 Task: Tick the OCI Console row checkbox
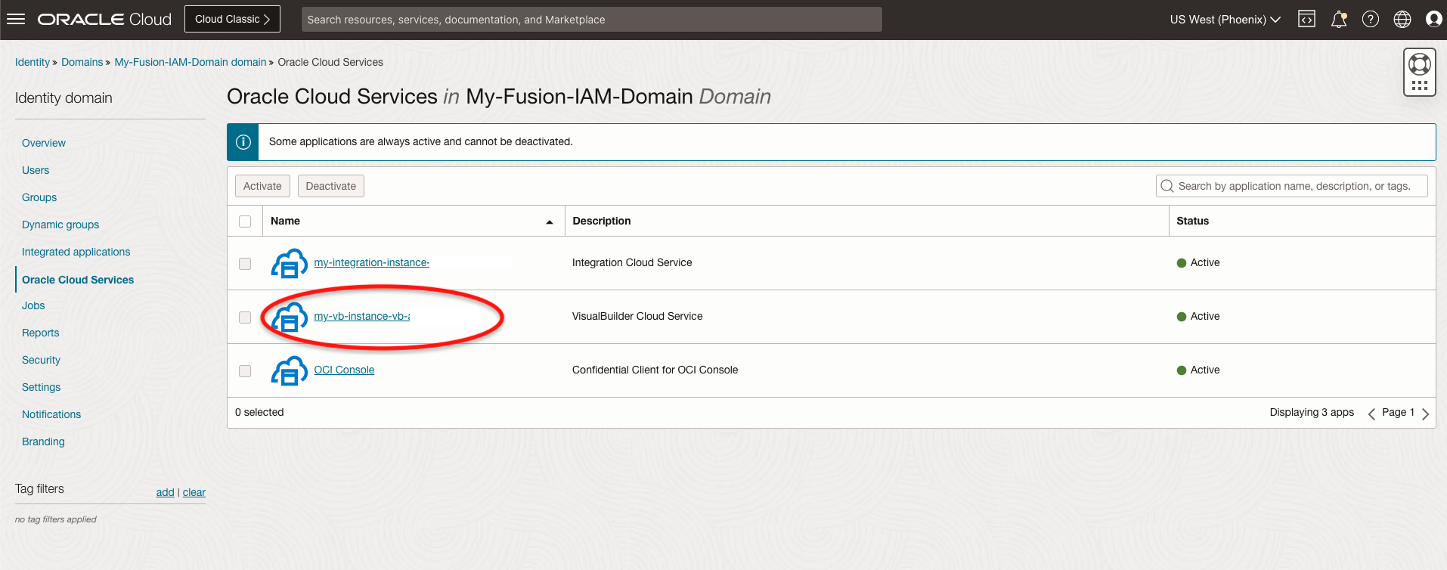point(245,371)
